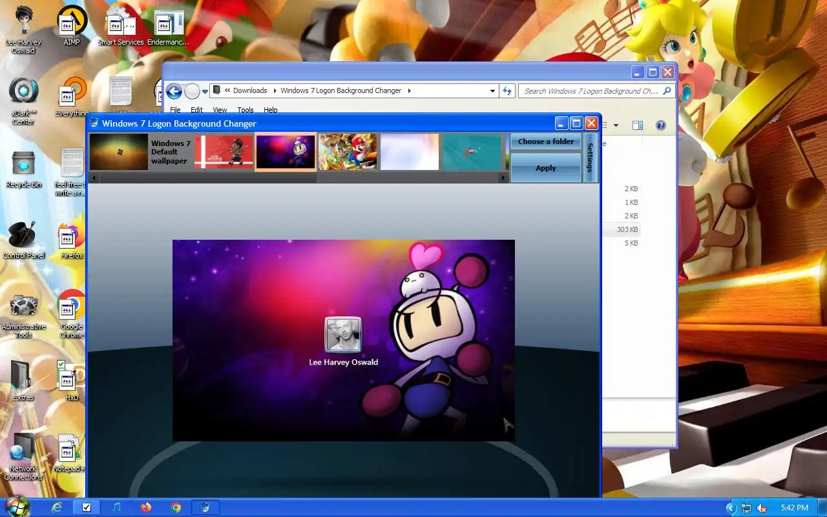Open the Explorer File menu

(x=175, y=110)
